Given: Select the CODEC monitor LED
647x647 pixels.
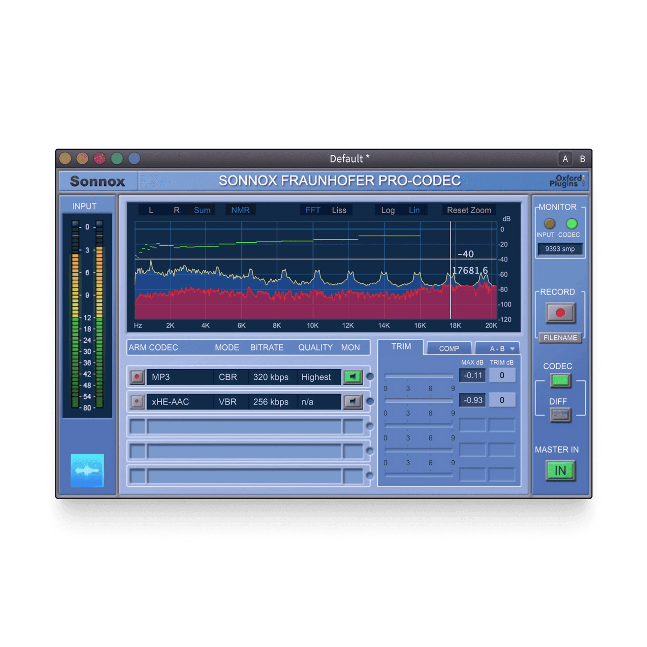Looking at the screenshot, I should click(x=572, y=223).
